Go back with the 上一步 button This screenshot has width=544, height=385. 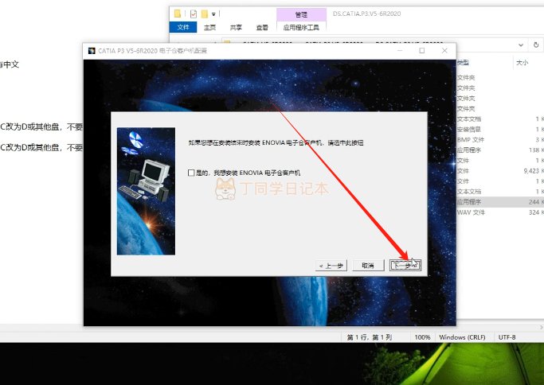tap(331, 266)
